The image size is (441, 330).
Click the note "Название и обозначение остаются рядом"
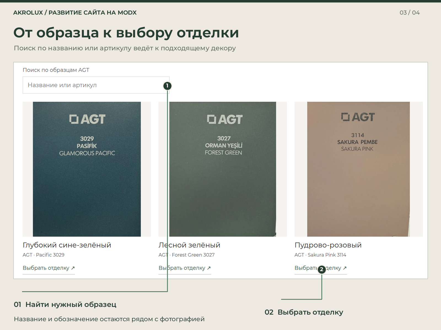109,319
